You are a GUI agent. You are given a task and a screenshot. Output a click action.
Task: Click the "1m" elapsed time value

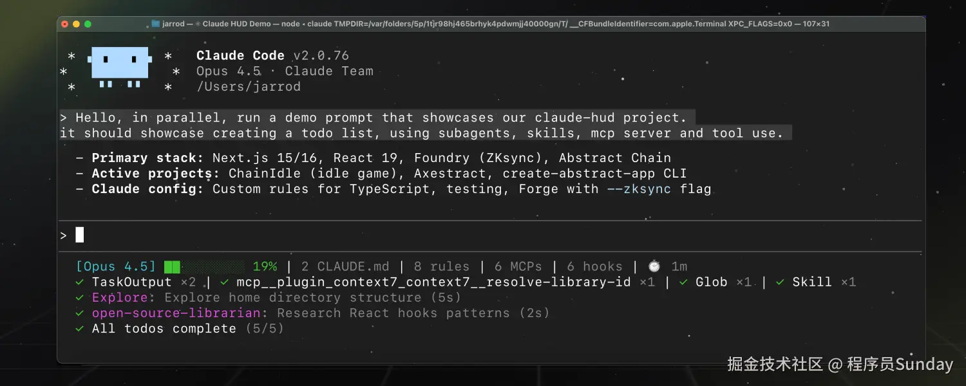[x=679, y=266]
